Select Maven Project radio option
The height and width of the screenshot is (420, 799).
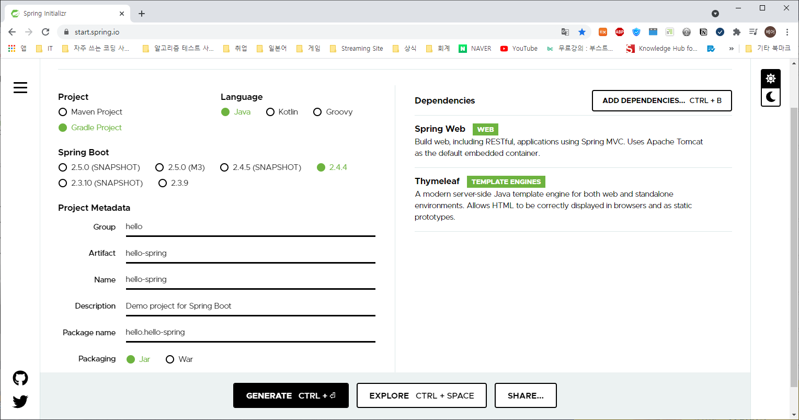tap(90, 112)
